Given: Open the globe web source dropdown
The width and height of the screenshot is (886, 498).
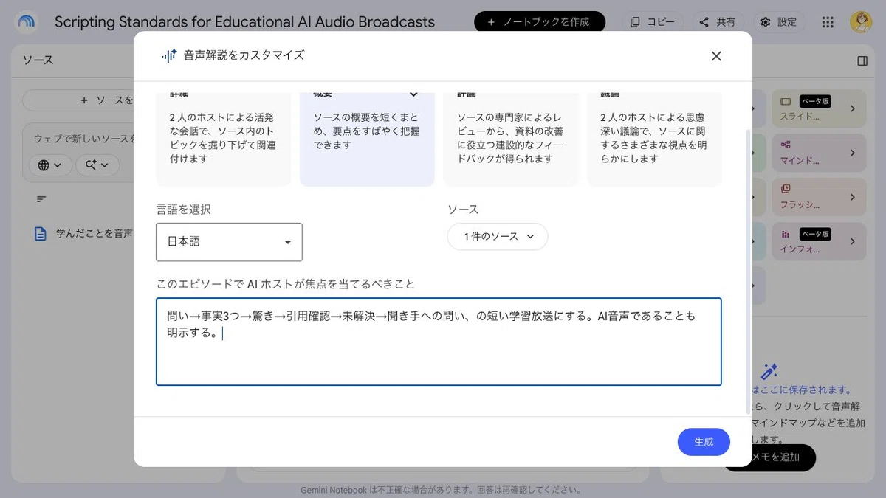Looking at the screenshot, I should click(50, 165).
